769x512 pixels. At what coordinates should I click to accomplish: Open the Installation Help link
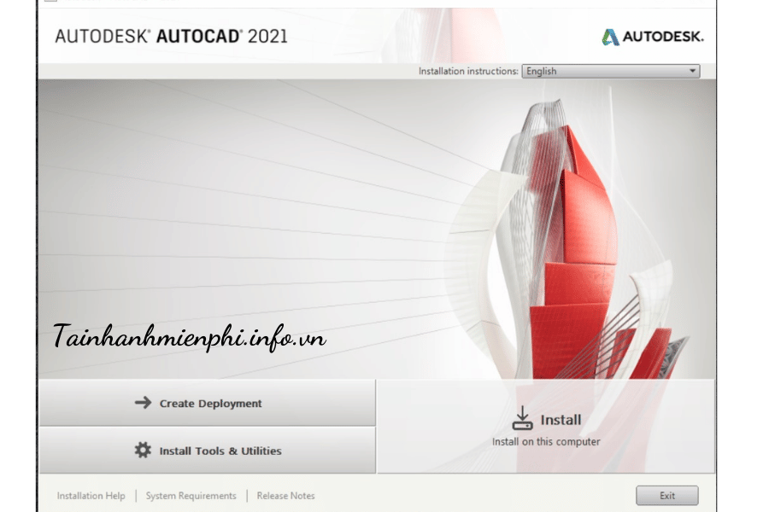point(91,496)
